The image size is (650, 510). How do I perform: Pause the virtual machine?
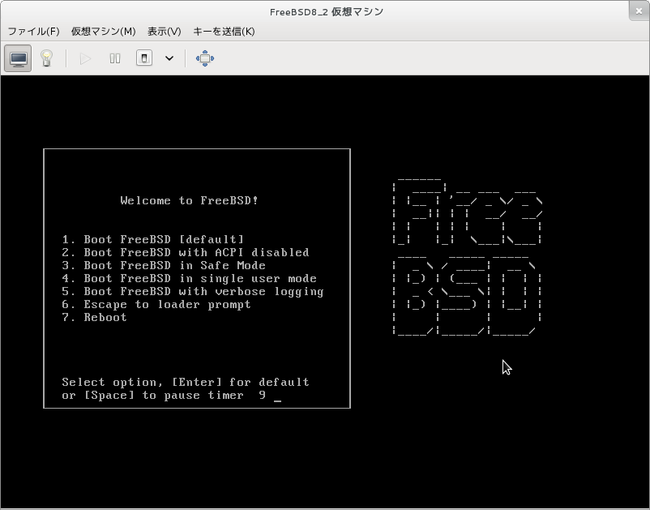click(115, 58)
